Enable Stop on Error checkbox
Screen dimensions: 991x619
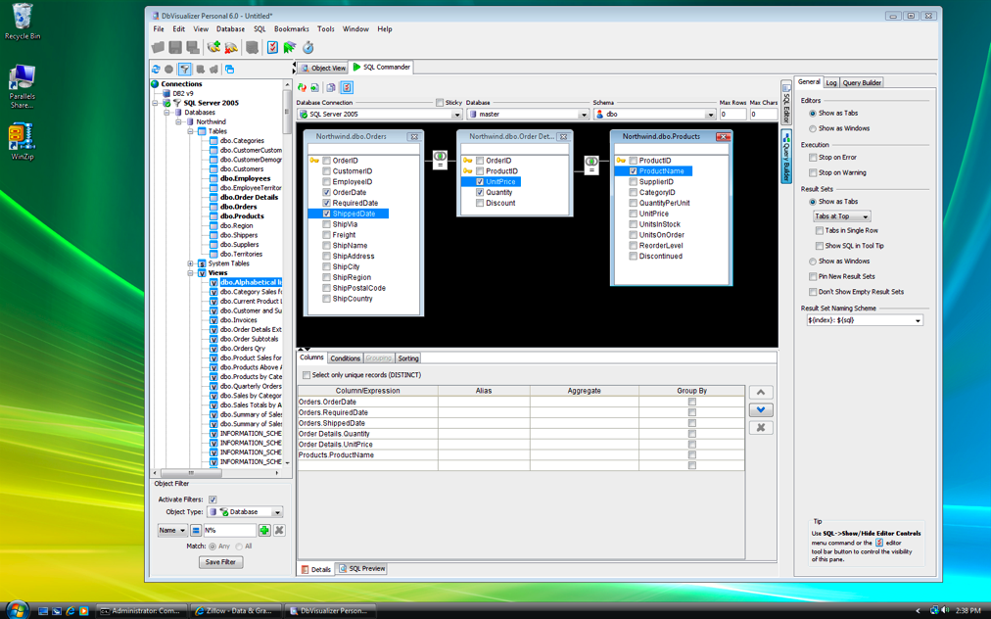(813, 158)
